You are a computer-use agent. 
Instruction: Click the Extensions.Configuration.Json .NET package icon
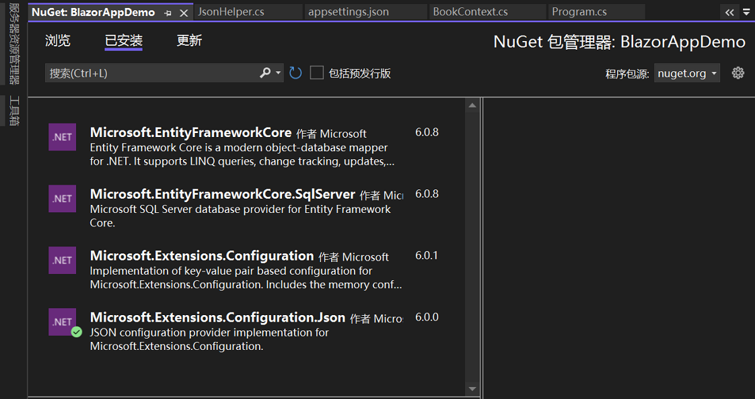coord(62,322)
